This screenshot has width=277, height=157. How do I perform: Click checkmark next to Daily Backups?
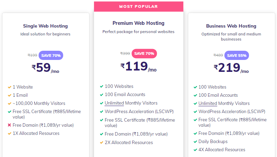(x=195, y=142)
